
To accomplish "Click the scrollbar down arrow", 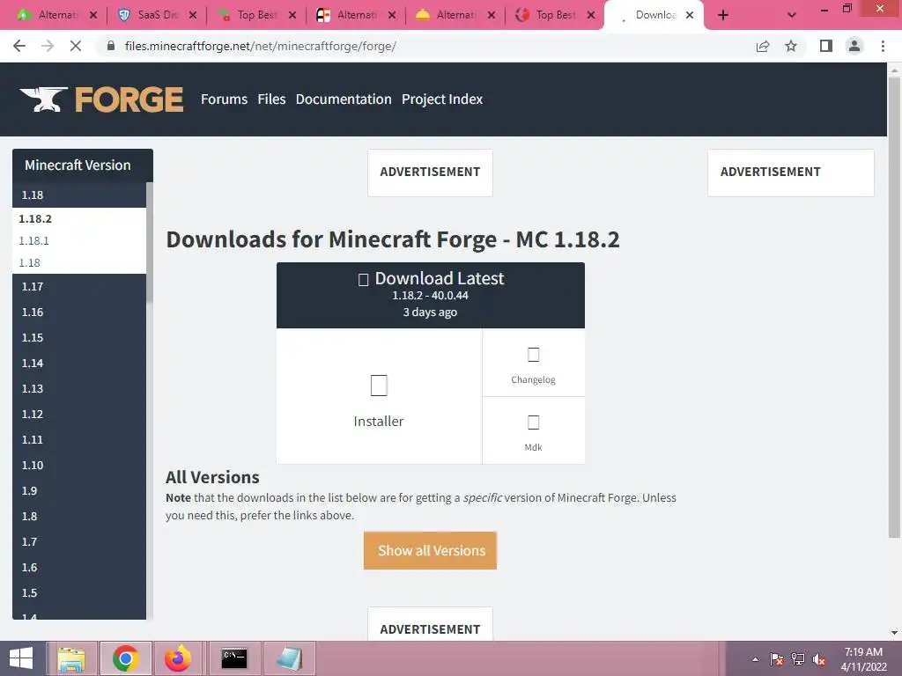I will [894, 633].
